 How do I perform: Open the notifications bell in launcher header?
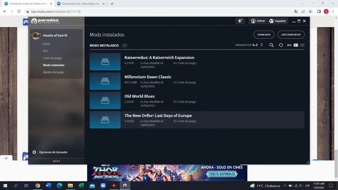point(240,21)
